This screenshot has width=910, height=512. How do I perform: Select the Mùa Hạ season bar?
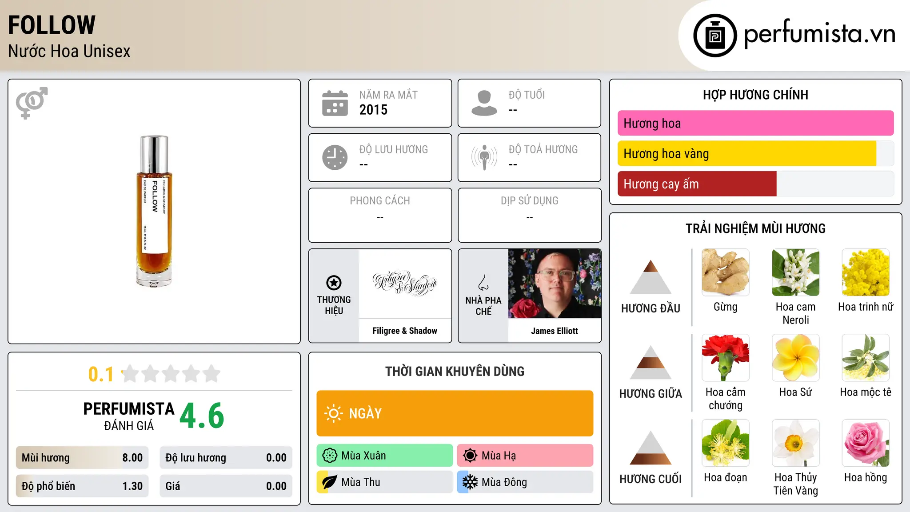tap(525, 456)
